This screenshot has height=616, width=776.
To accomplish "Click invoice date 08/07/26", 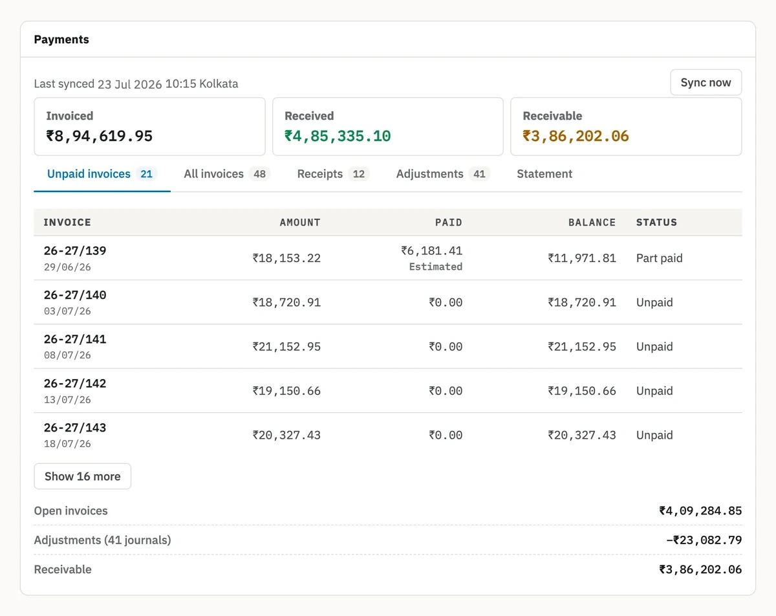I will point(67,355).
